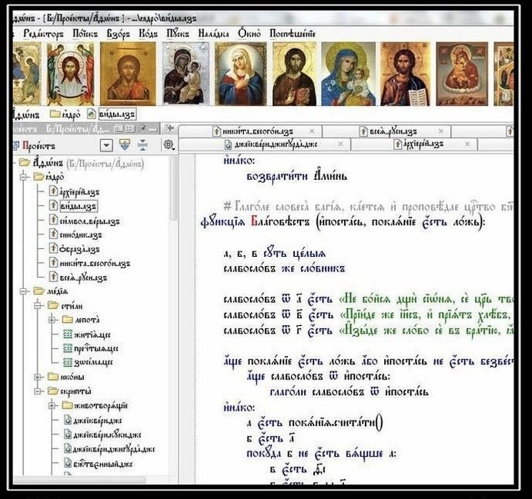Open the Поискъ menu
The image size is (532, 499).
pos(85,34)
